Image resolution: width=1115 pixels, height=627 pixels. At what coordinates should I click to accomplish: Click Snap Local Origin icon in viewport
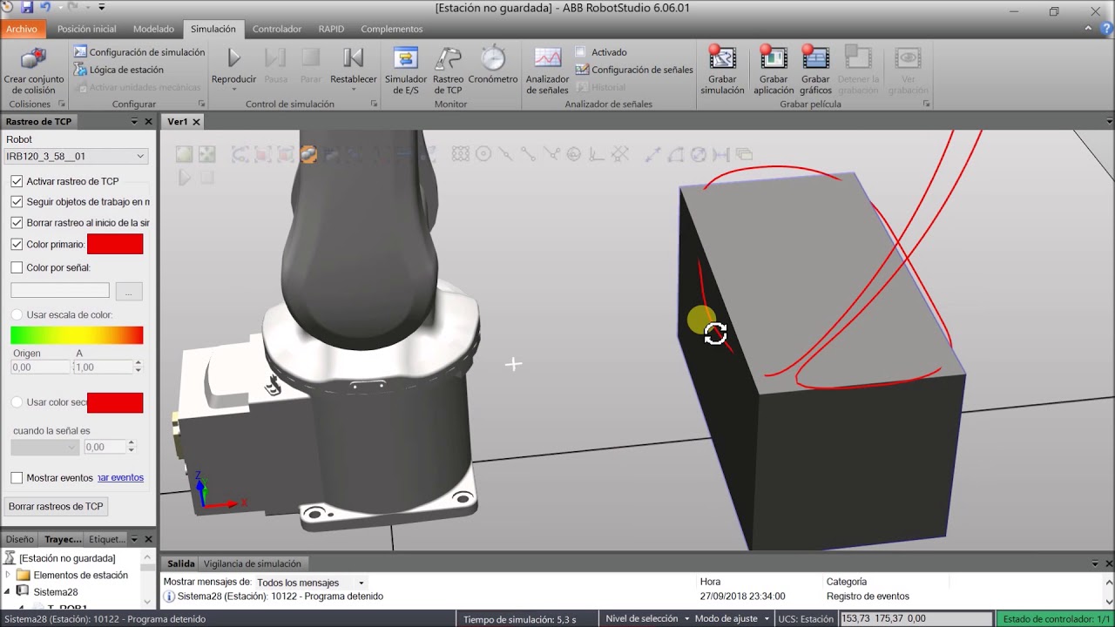(x=597, y=154)
